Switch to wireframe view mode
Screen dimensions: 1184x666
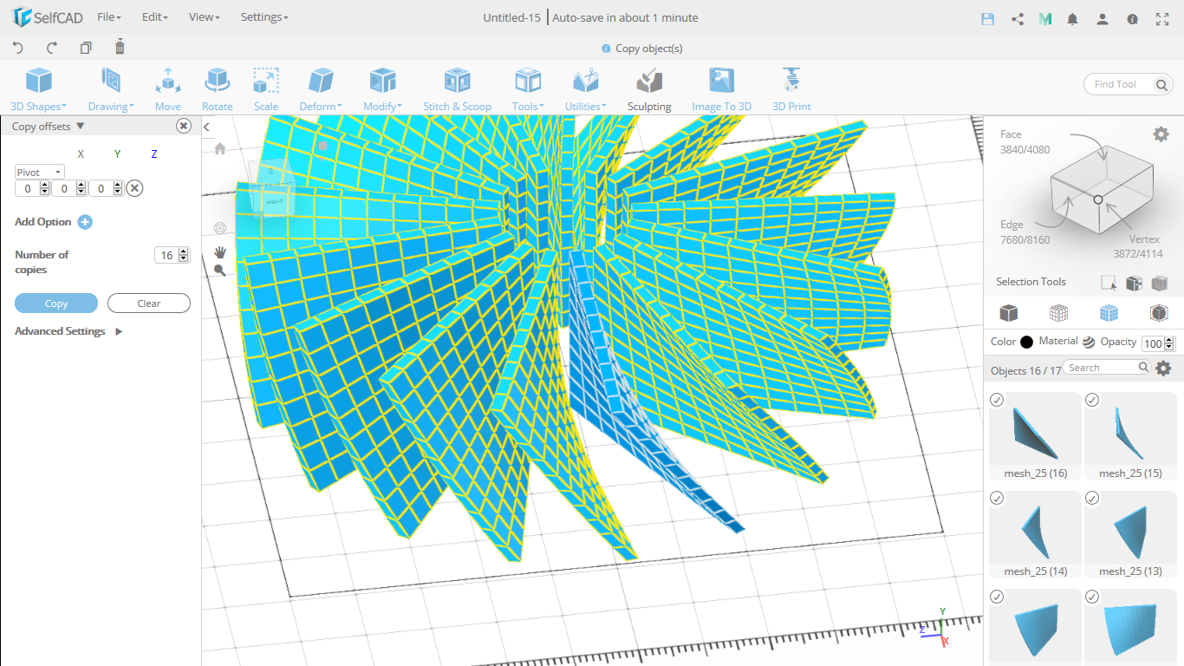click(1058, 312)
